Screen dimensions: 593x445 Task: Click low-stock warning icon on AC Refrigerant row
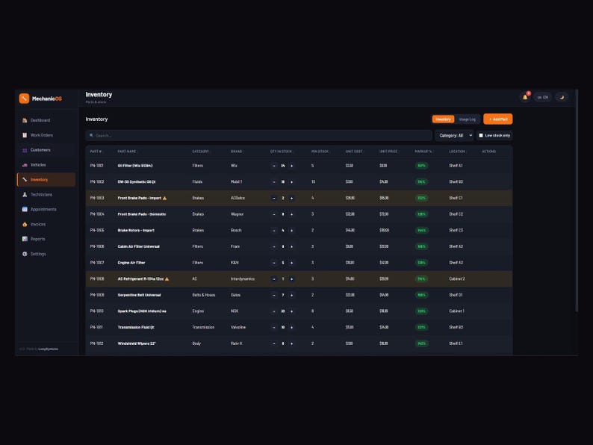(x=167, y=279)
